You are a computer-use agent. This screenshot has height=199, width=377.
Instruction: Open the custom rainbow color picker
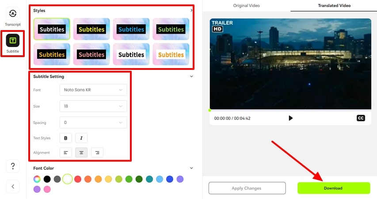pyautogui.click(x=37, y=179)
